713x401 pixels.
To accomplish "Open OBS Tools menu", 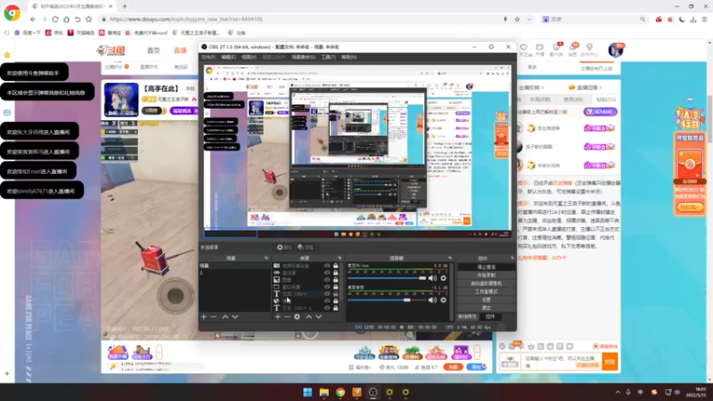I will coord(328,57).
